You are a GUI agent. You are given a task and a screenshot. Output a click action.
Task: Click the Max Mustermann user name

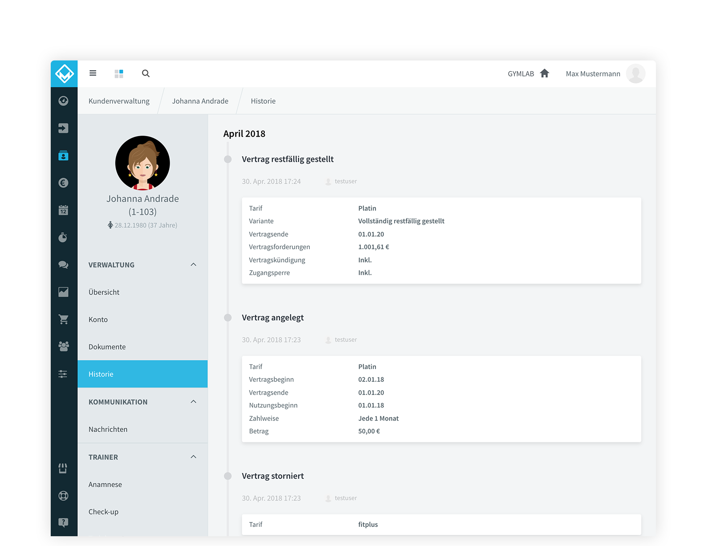(593, 74)
